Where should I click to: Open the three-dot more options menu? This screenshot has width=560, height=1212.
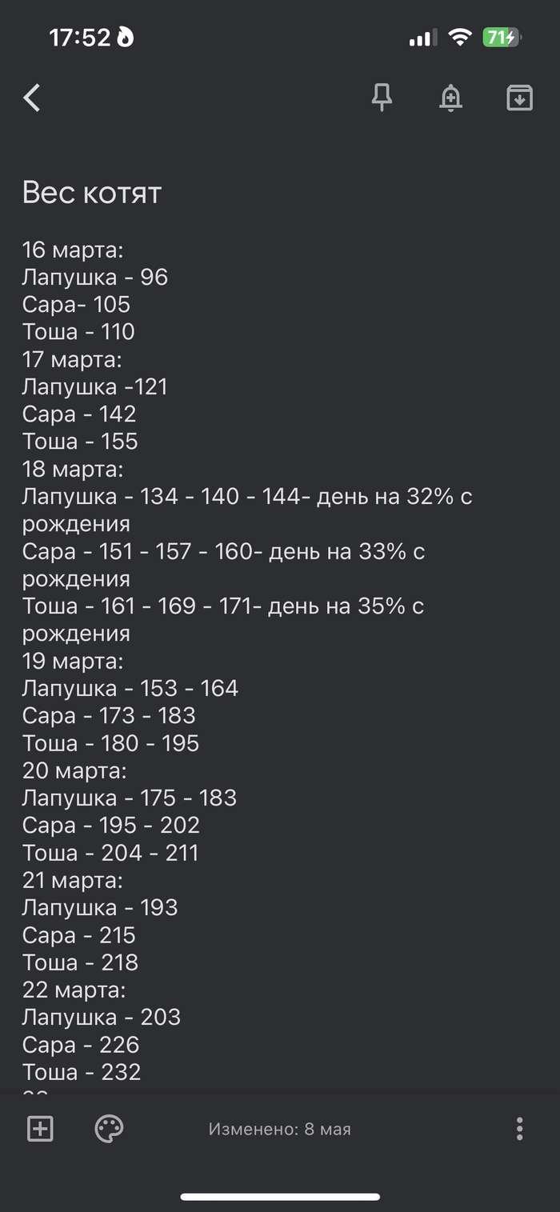tap(519, 1129)
